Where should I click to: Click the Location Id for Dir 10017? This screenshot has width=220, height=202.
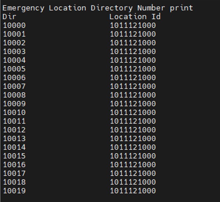pos(133,173)
